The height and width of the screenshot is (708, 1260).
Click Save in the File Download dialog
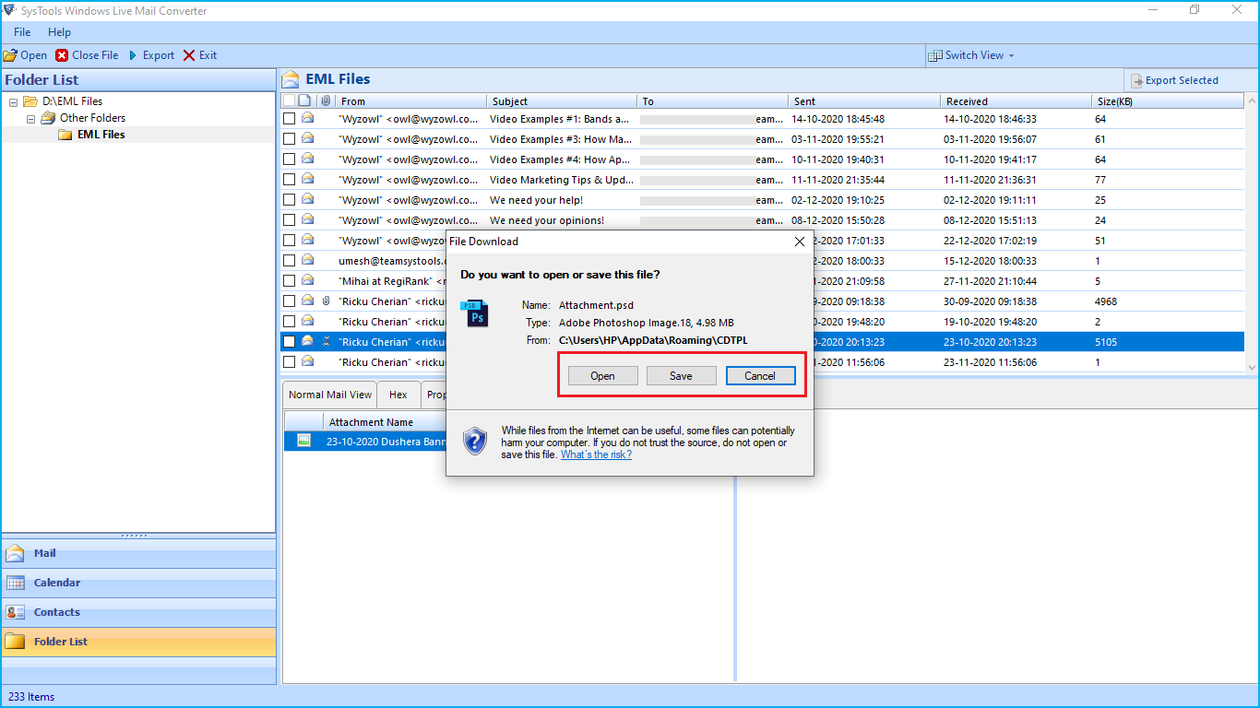[681, 375]
